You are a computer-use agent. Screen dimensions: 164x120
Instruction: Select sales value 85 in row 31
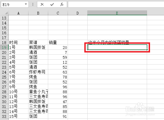pyautogui.click(x=58, y=106)
